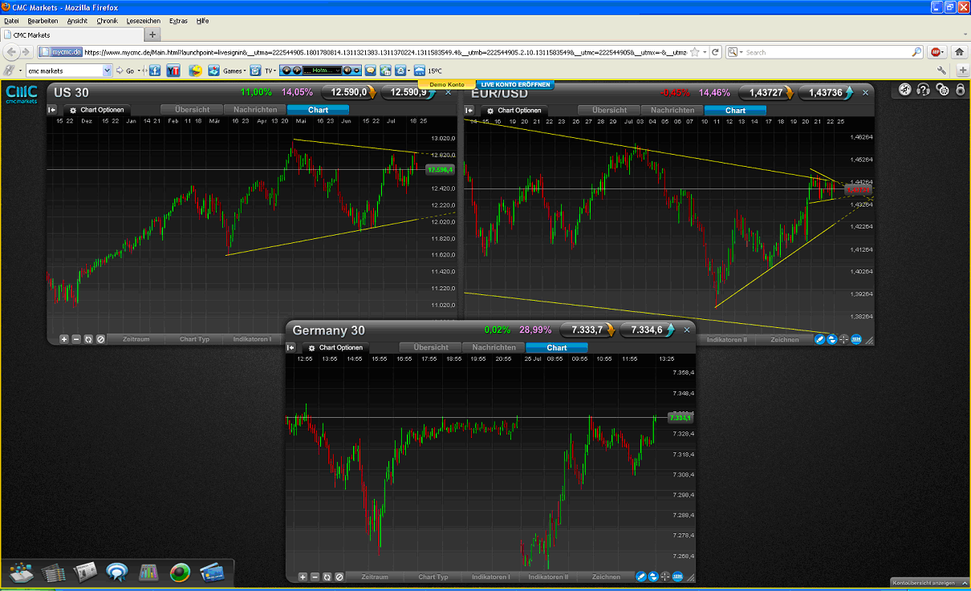
Task: Open Chart Optionen on Germany 30 window
Action: click(335, 347)
